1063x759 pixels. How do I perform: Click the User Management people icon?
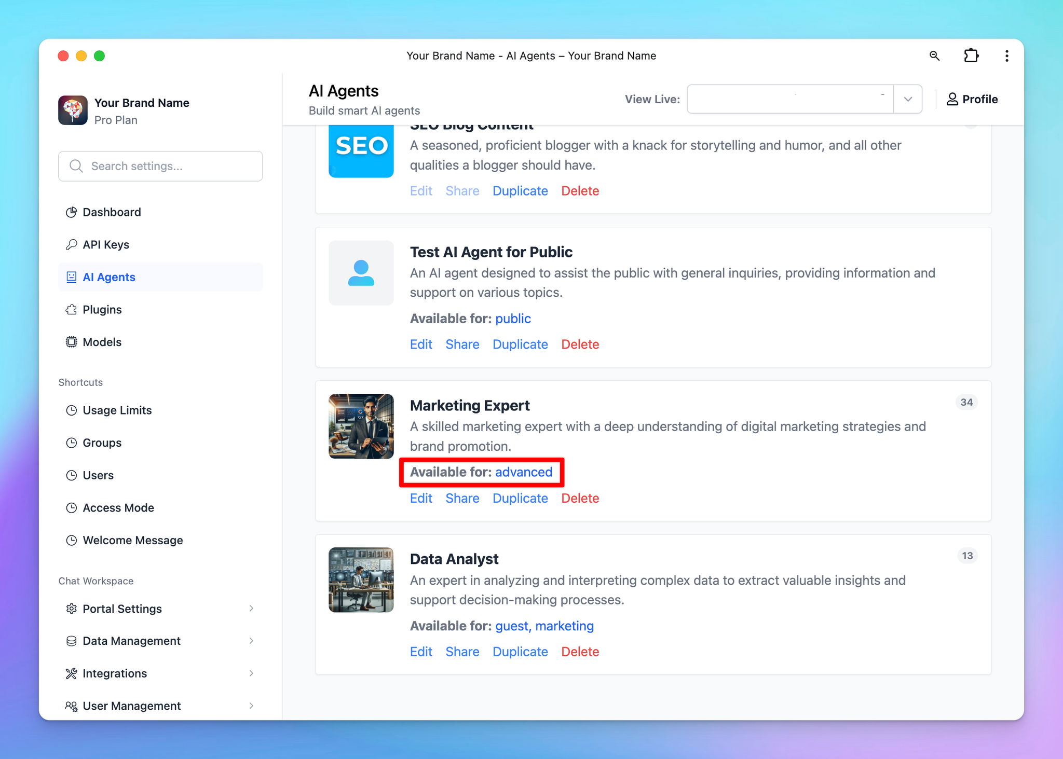coord(72,706)
